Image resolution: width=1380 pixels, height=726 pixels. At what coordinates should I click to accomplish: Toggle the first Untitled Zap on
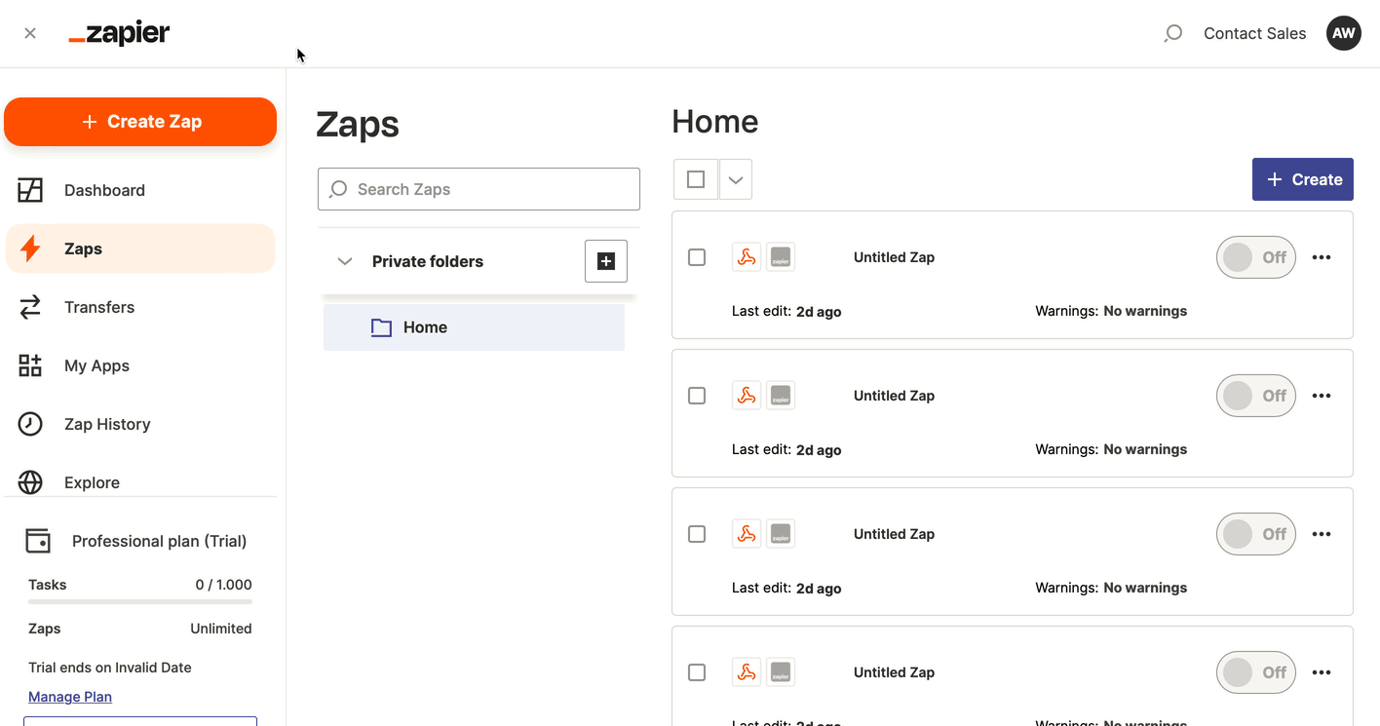(1255, 257)
